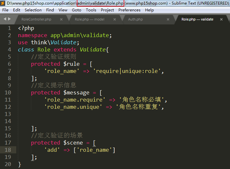The height and width of the screenshot is (169, 230).
Task: Open the Selection menu
Action: pos(33,10)
